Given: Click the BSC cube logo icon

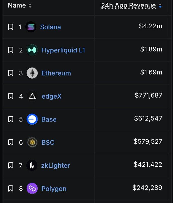Looking at the screenshot, I should pyautogui.click(x=32, y=142).
